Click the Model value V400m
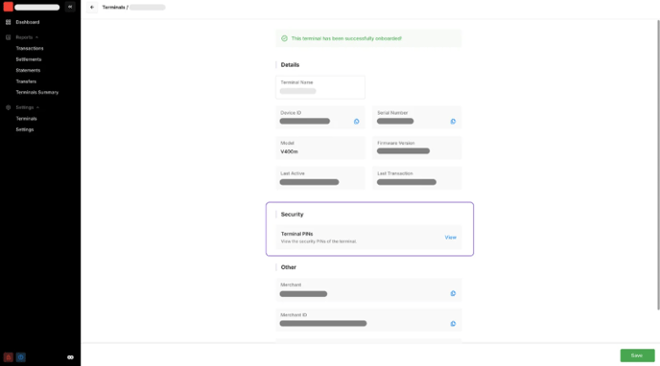Image resolution: width=660 pixels, height=366 pixels. pos(289,151)
